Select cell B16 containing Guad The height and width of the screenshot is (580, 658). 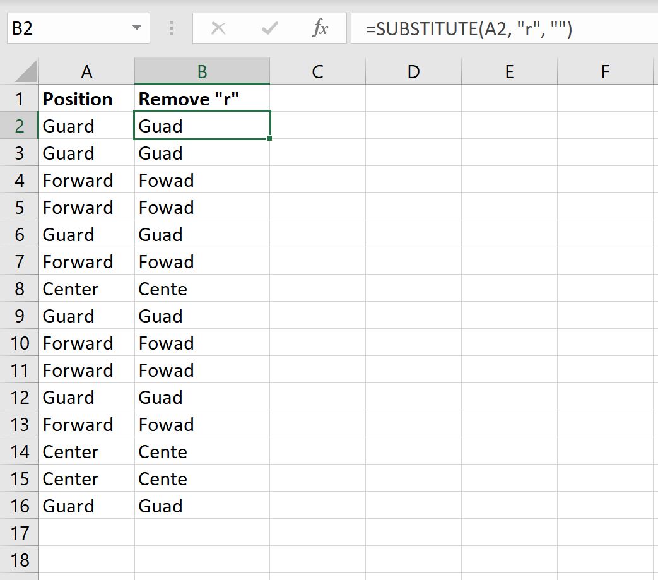(202, 506)
